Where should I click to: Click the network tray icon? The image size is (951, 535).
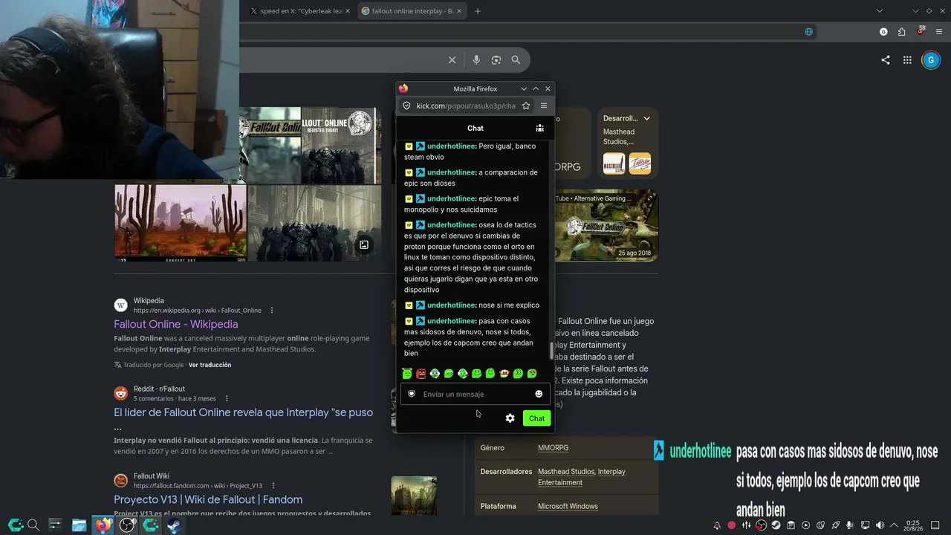click(865, 525)
